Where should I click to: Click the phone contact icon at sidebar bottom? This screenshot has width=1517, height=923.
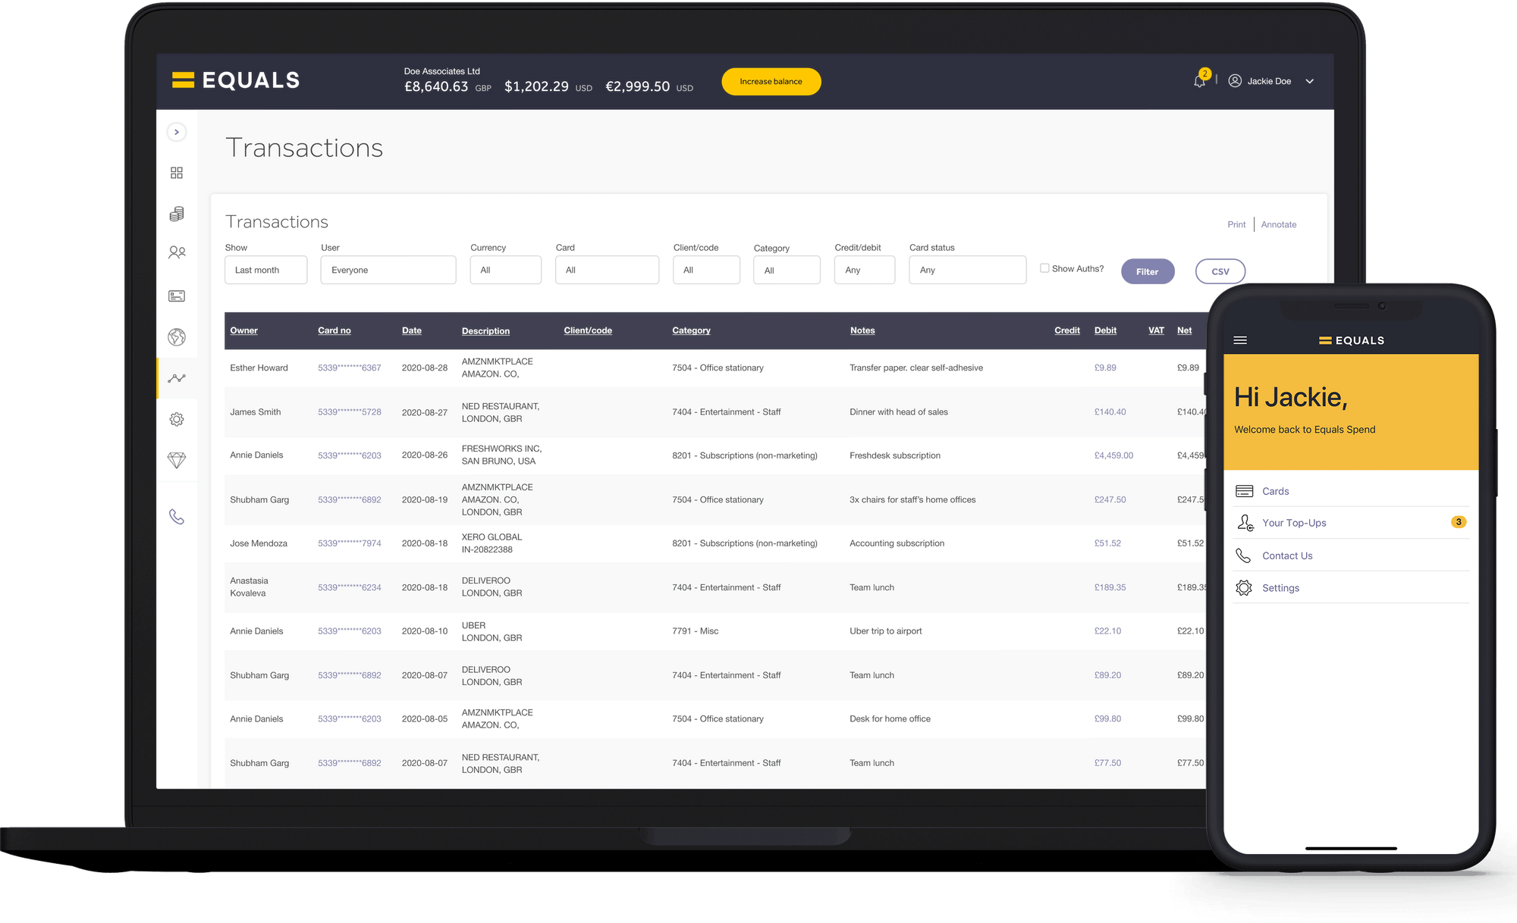pyautogui.click(x=177, y=516)
